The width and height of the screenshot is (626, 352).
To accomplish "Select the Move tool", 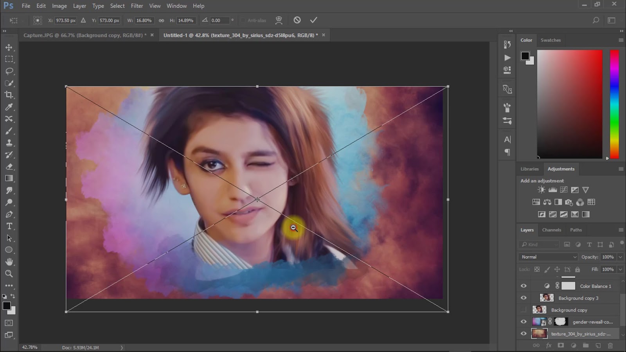I will pos(9,47).
